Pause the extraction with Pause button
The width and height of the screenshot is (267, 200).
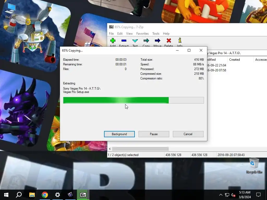[154, 134]
